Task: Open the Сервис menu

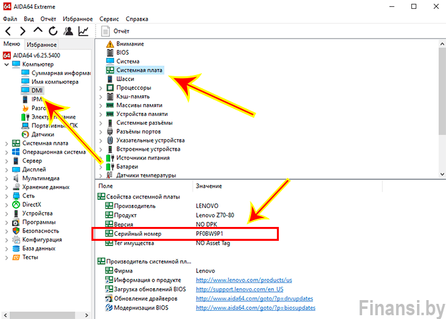Action: 109,19
